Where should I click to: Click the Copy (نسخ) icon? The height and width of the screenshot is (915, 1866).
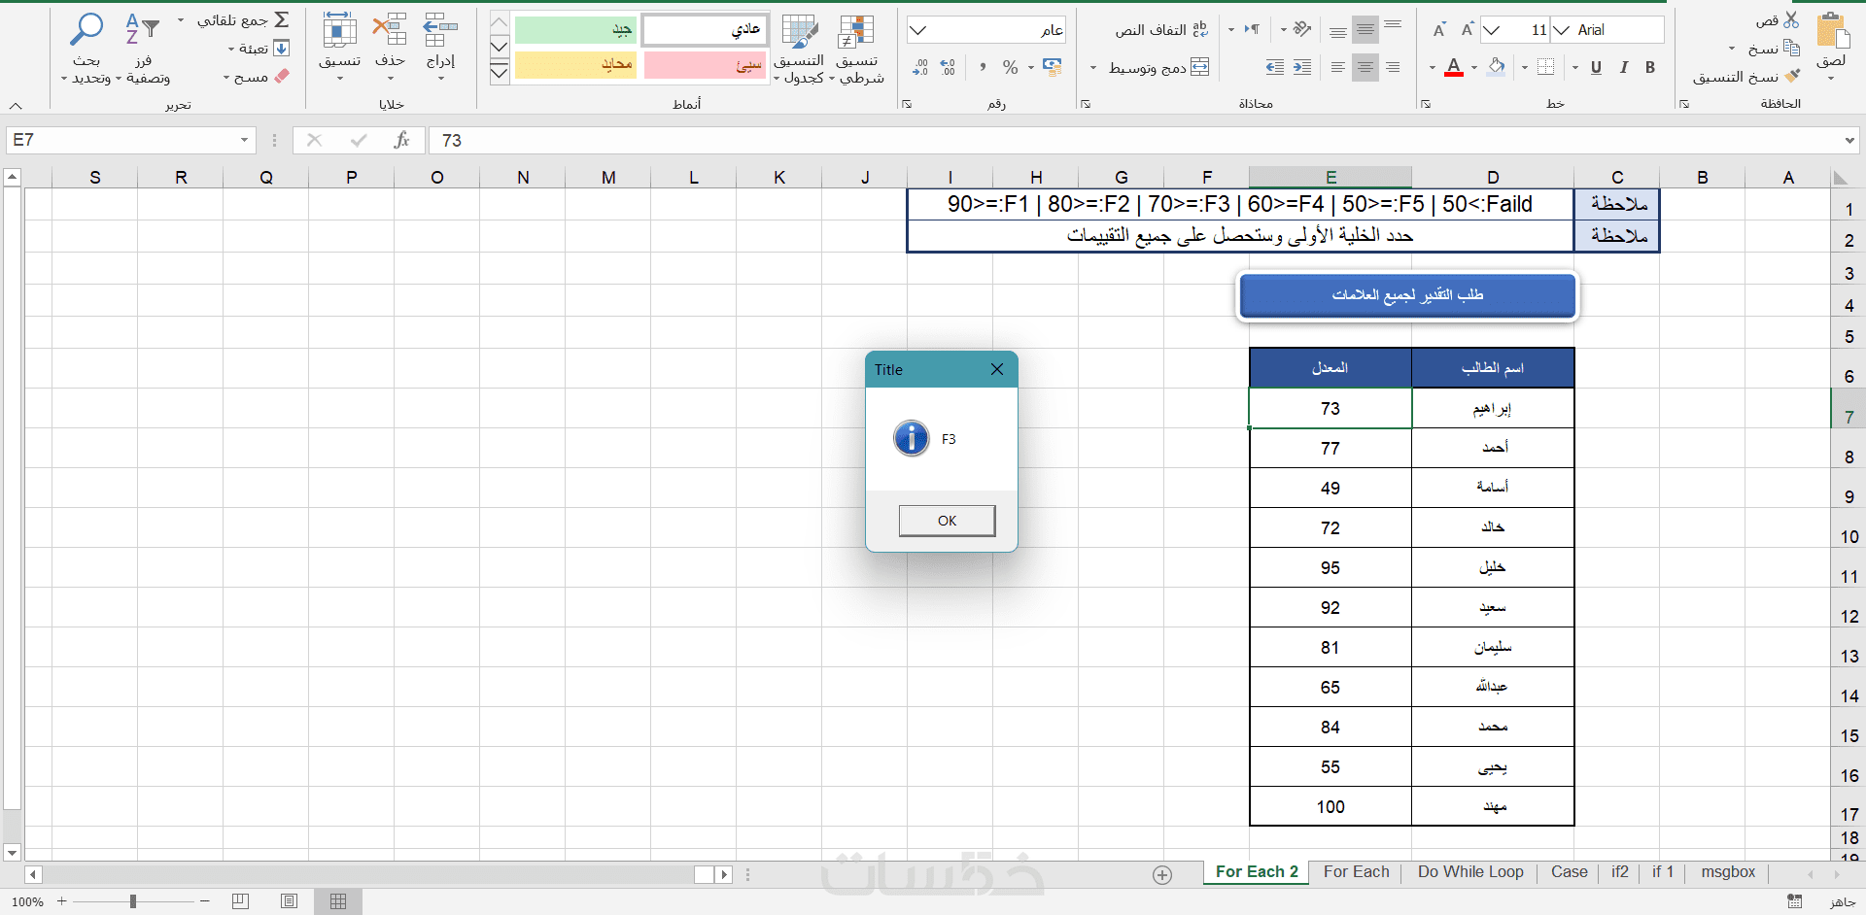coord(1792,48)
